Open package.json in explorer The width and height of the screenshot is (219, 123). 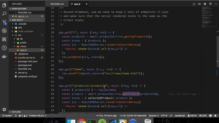coord(27,65)
